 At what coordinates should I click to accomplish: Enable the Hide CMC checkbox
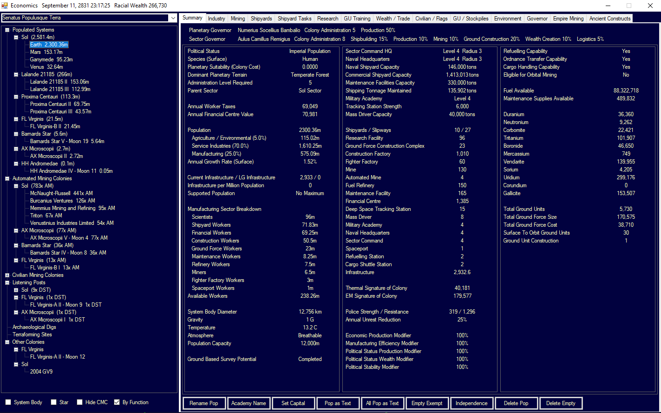(80, 402)
